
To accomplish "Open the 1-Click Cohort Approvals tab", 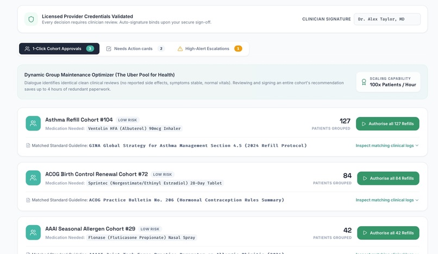I will 59,48.
